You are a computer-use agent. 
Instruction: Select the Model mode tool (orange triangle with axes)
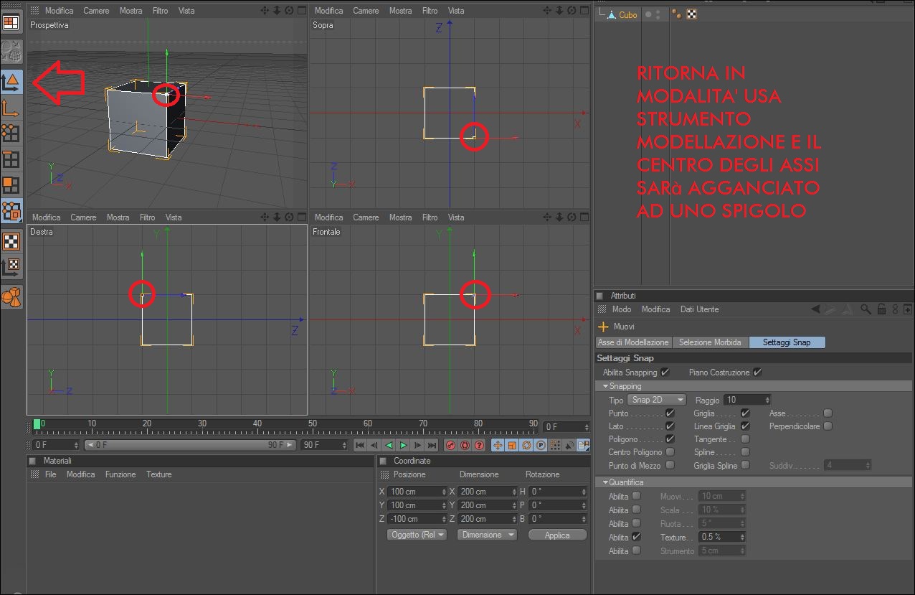[11, 82]
